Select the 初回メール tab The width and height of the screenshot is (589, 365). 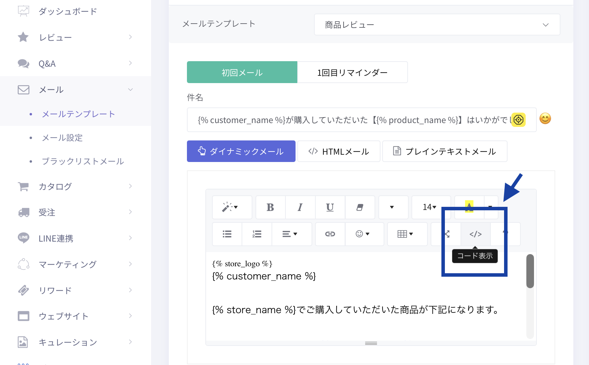[x=242, y=72]
